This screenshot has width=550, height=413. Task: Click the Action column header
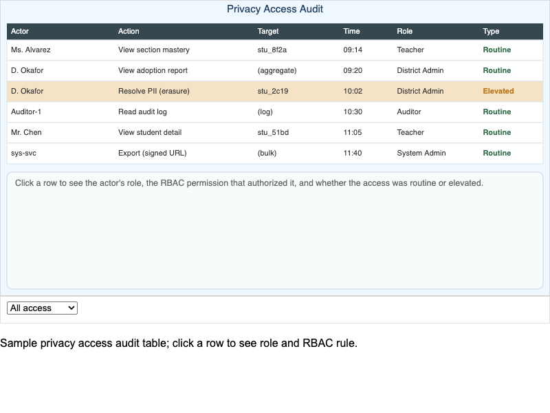[129, 31]
